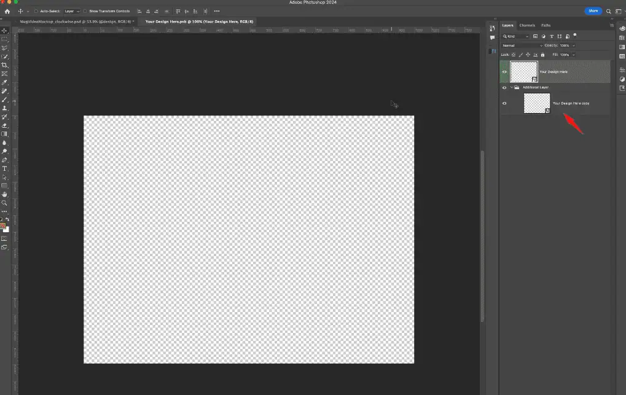The image size is (626, 395).
Task: Open the search icon at top right
Action: (x=609, y=11)
